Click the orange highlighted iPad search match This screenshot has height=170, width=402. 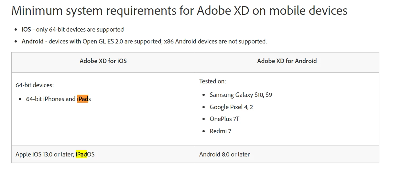coord(82,99)
